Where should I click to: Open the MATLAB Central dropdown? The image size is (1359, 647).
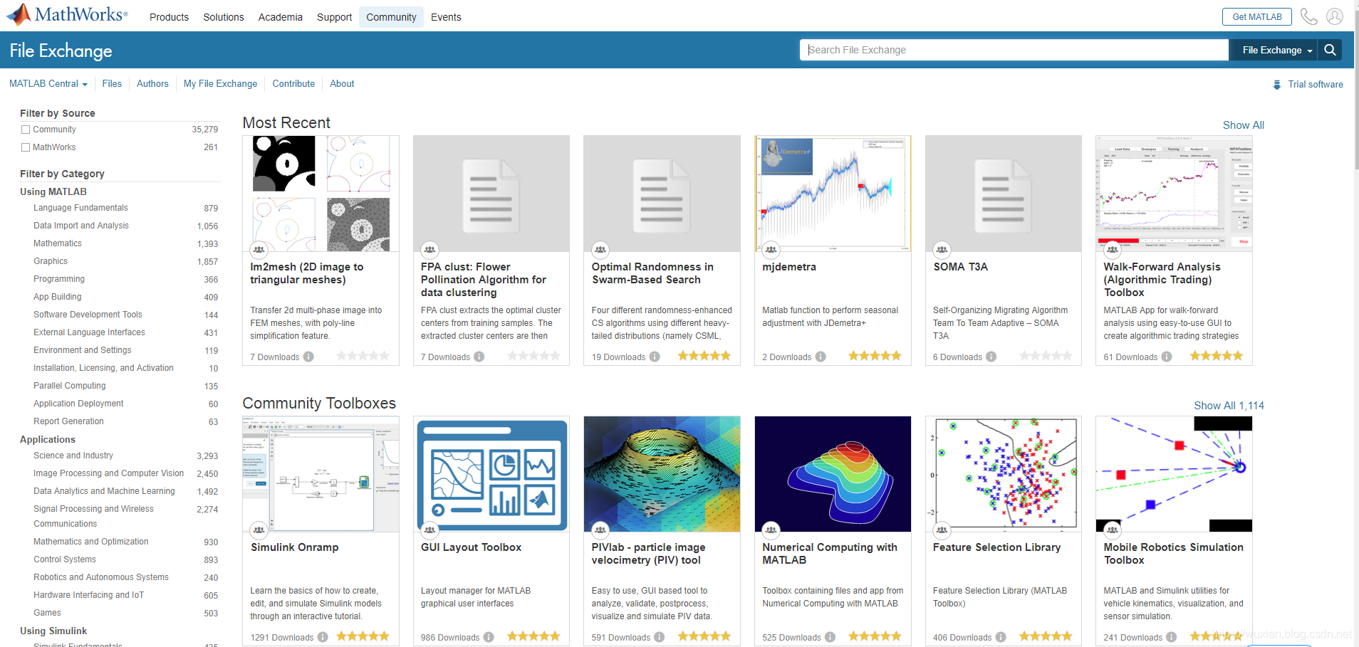tap(48, 84)
